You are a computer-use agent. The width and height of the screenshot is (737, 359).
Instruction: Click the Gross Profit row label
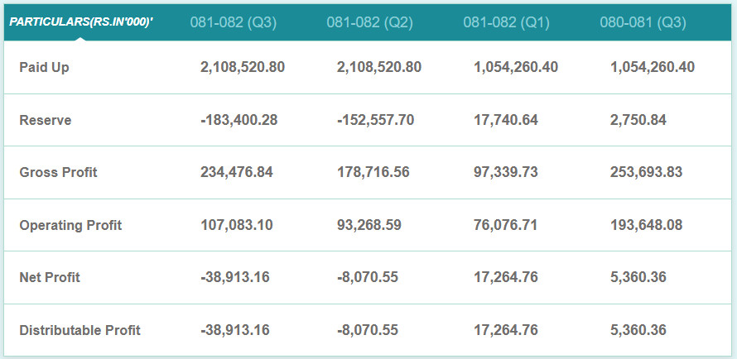point(58,172)
